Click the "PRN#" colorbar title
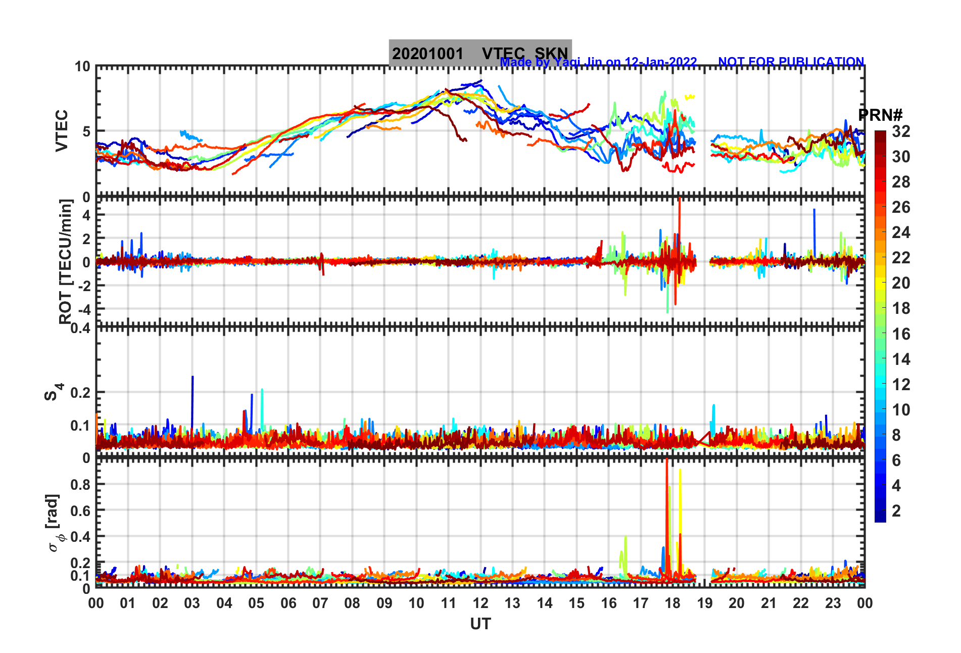Viewport: 961px width, 653px height. coord(881,115)
